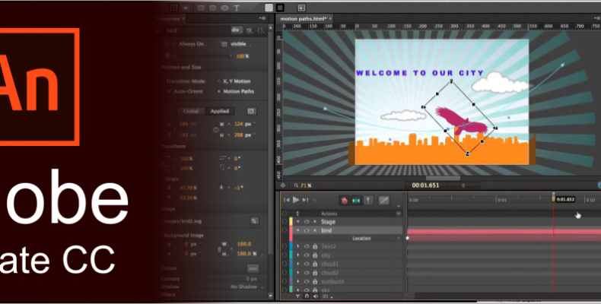This screenshot has height=304, width=601.
Task: Open the div element type dropdown
Action: coord(237,30)
